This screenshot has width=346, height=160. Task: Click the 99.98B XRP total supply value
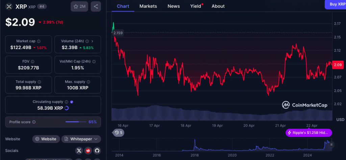28,88
